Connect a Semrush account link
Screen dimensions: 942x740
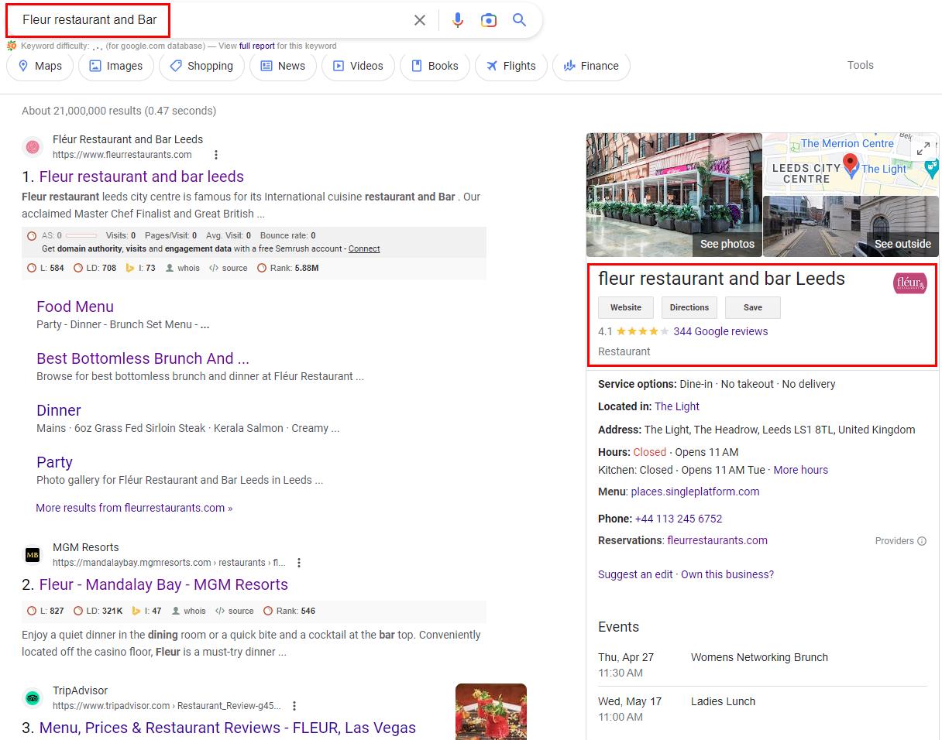click(364, 248)
